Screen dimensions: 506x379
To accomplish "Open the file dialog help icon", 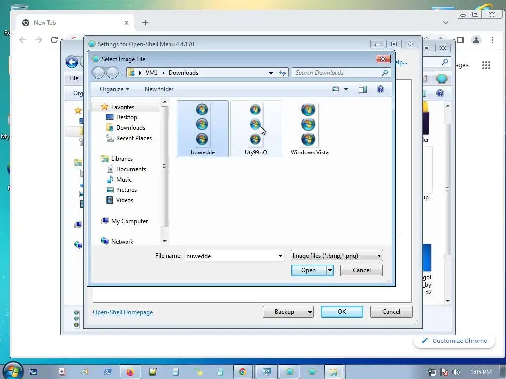I will click(x=380, y=89).
